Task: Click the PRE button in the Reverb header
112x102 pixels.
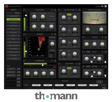Action: click(88, 66)
